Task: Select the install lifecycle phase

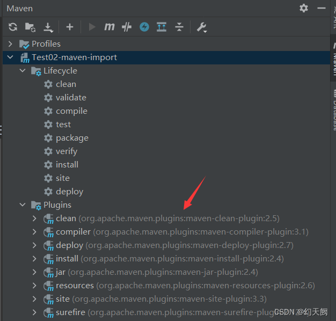Action: [67, 165]
